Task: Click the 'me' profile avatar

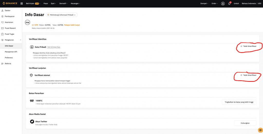Action: (x=27, y=23)
